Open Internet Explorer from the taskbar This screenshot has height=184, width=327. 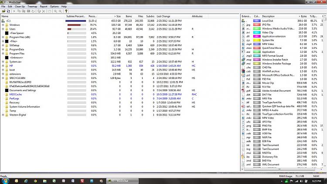tap(26, 181)
